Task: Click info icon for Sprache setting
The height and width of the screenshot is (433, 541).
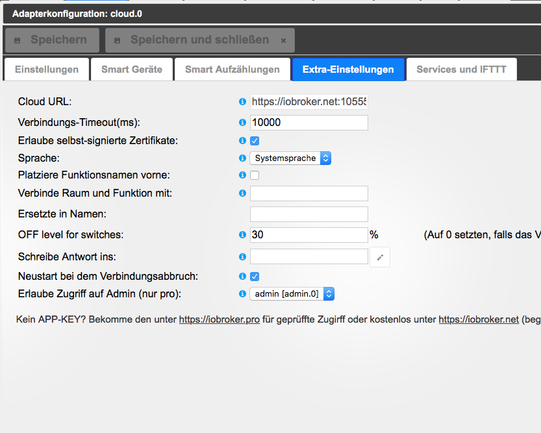Action: tap(242, 158)
